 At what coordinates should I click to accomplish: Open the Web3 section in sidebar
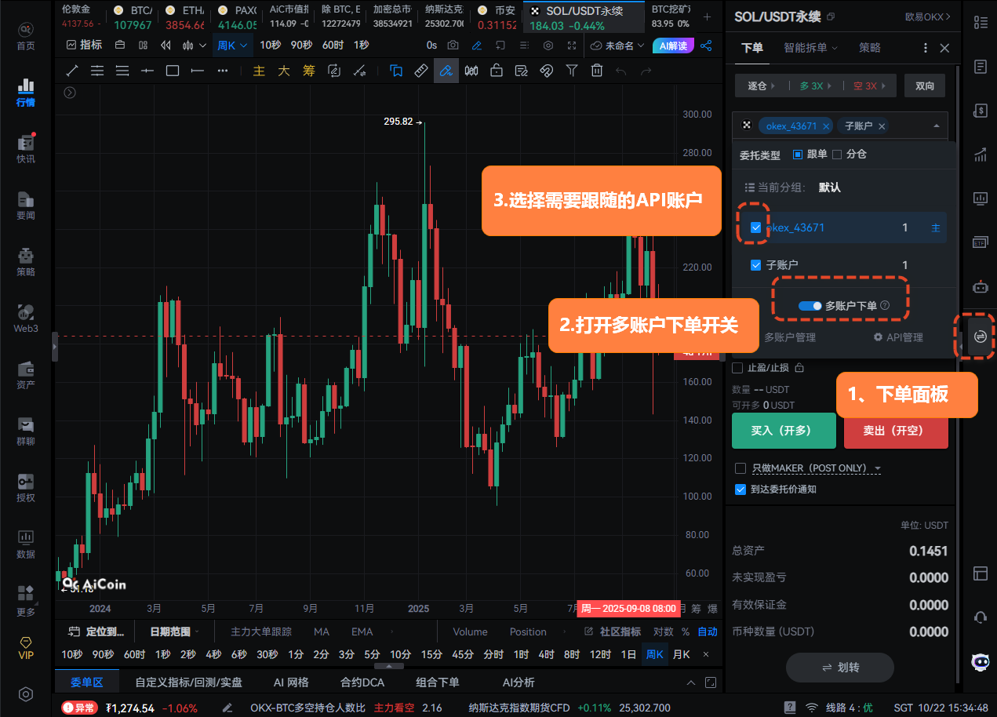[26, 318]
